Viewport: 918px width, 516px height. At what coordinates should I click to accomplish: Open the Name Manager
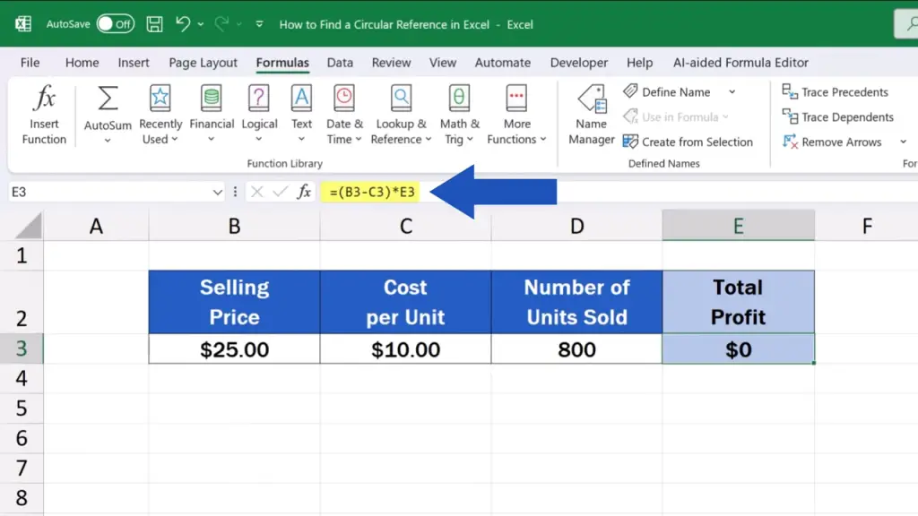[591, 115]
